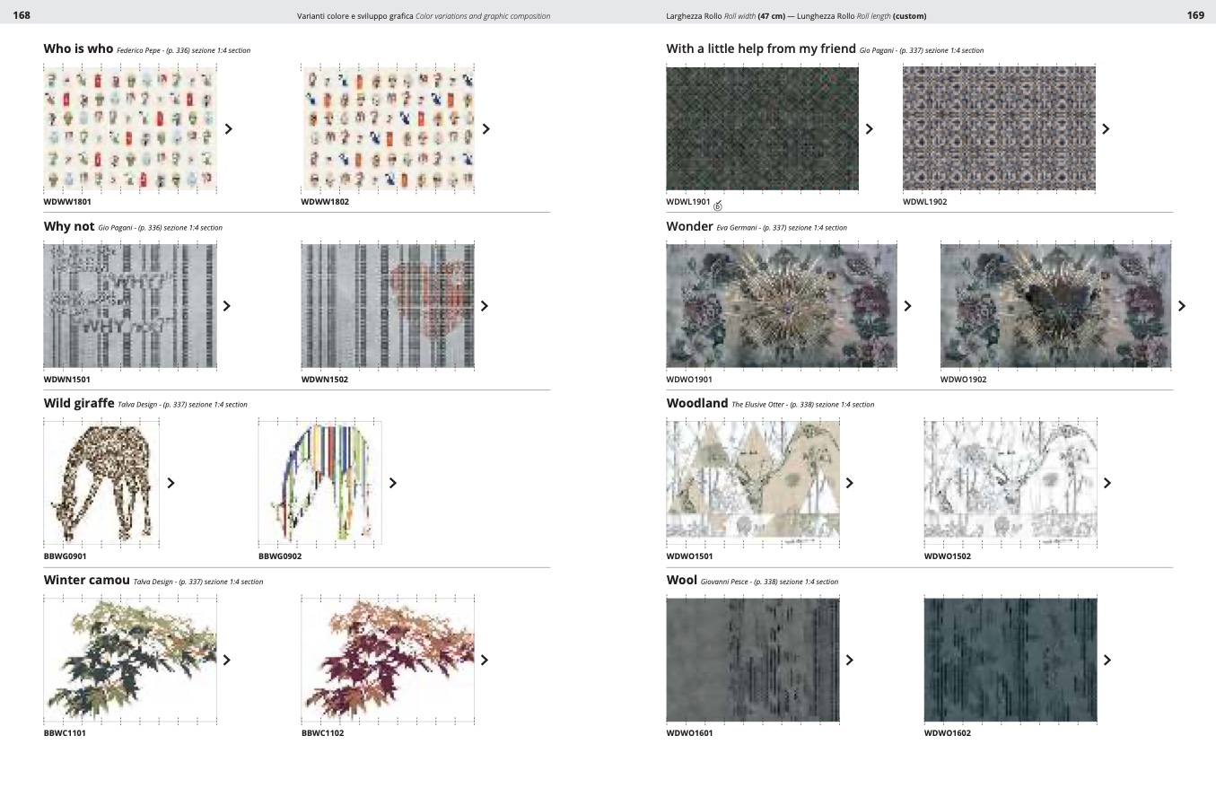Open the WDWO1901 Wonder floral thumbnail
1216x788 pixels.
point(781,305)
